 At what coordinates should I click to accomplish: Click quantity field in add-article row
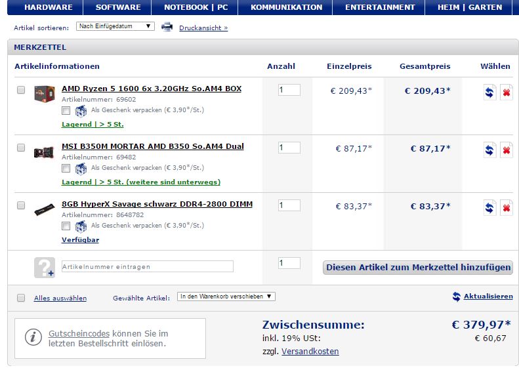(x=289, y=263)
